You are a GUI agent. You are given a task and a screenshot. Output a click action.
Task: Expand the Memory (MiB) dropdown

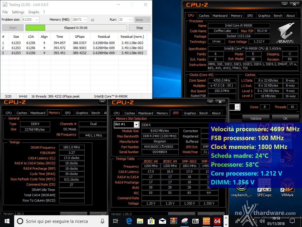[x=85, y=20]
